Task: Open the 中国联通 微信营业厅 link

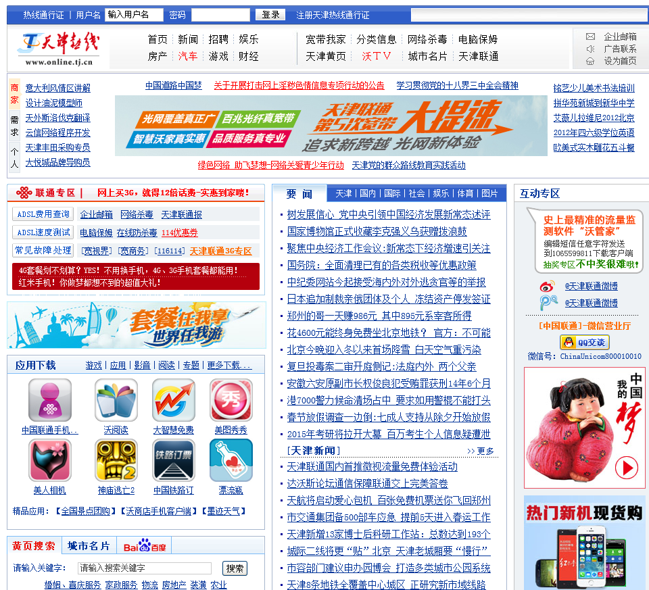Action: point(585,326)
